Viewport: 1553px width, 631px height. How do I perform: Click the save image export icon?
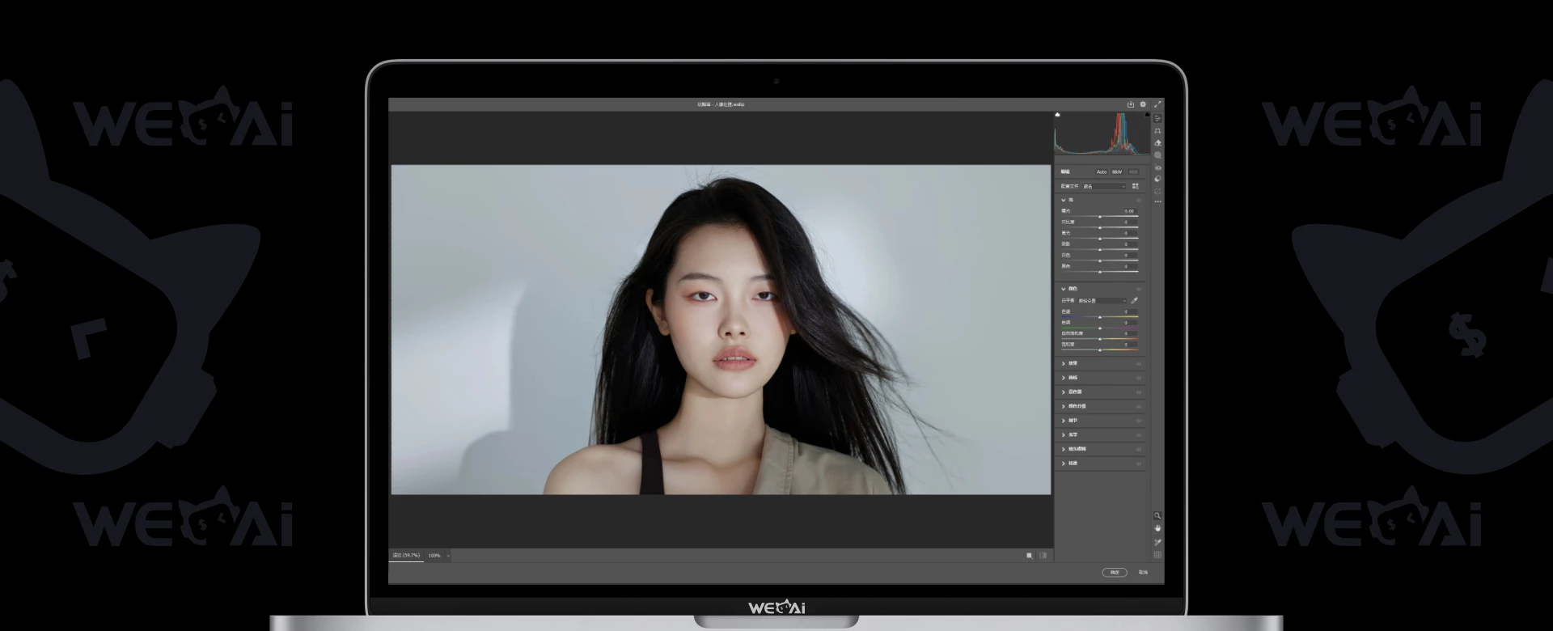(1131, 104)
